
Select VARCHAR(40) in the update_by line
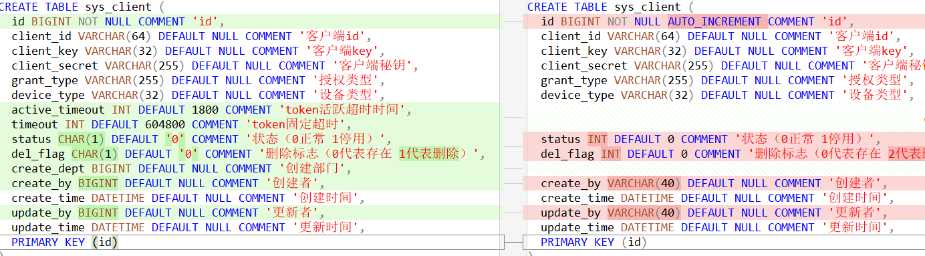[x=644, y=213]
